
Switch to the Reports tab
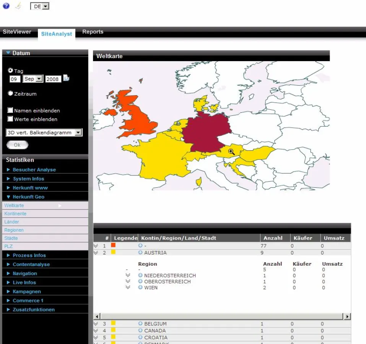pyautogui.click(x=93, y=32)
